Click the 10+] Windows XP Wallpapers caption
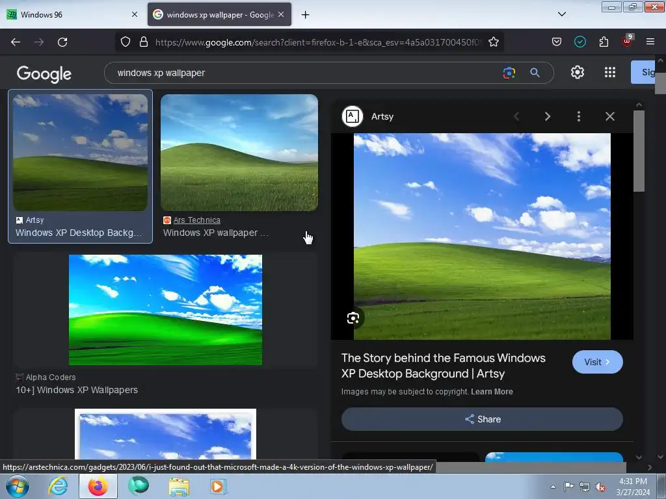Image resolution: width=666 pixels, height=499 pixels. [x=77, y=390]
